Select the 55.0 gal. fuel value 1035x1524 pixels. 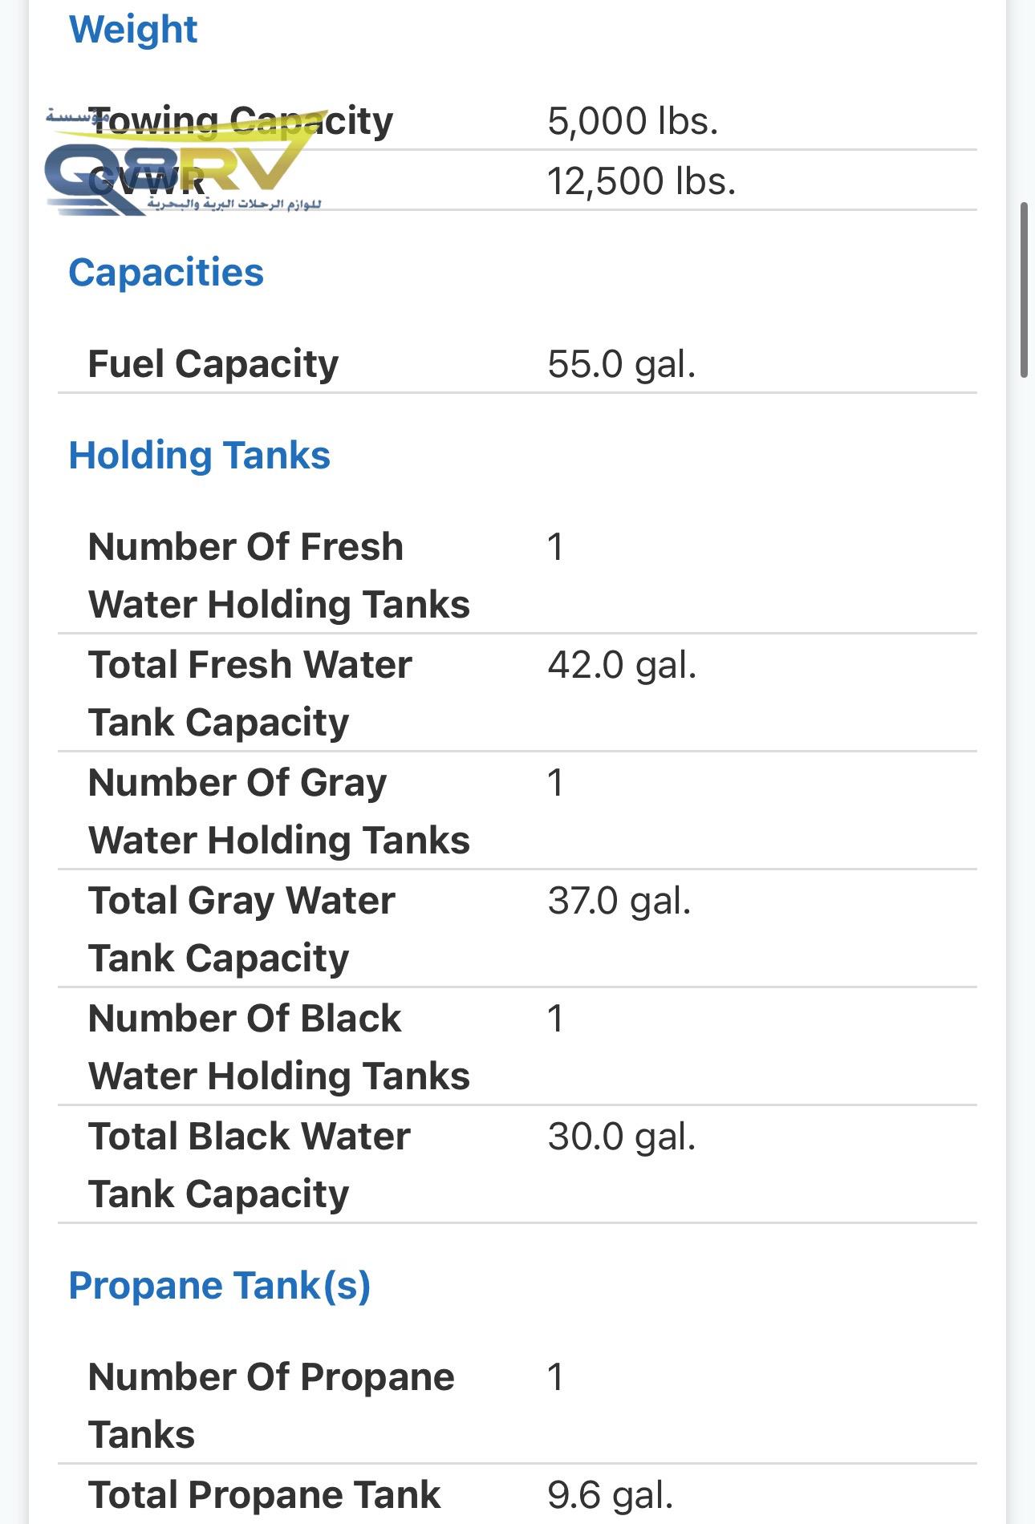(x=621, y=364)
